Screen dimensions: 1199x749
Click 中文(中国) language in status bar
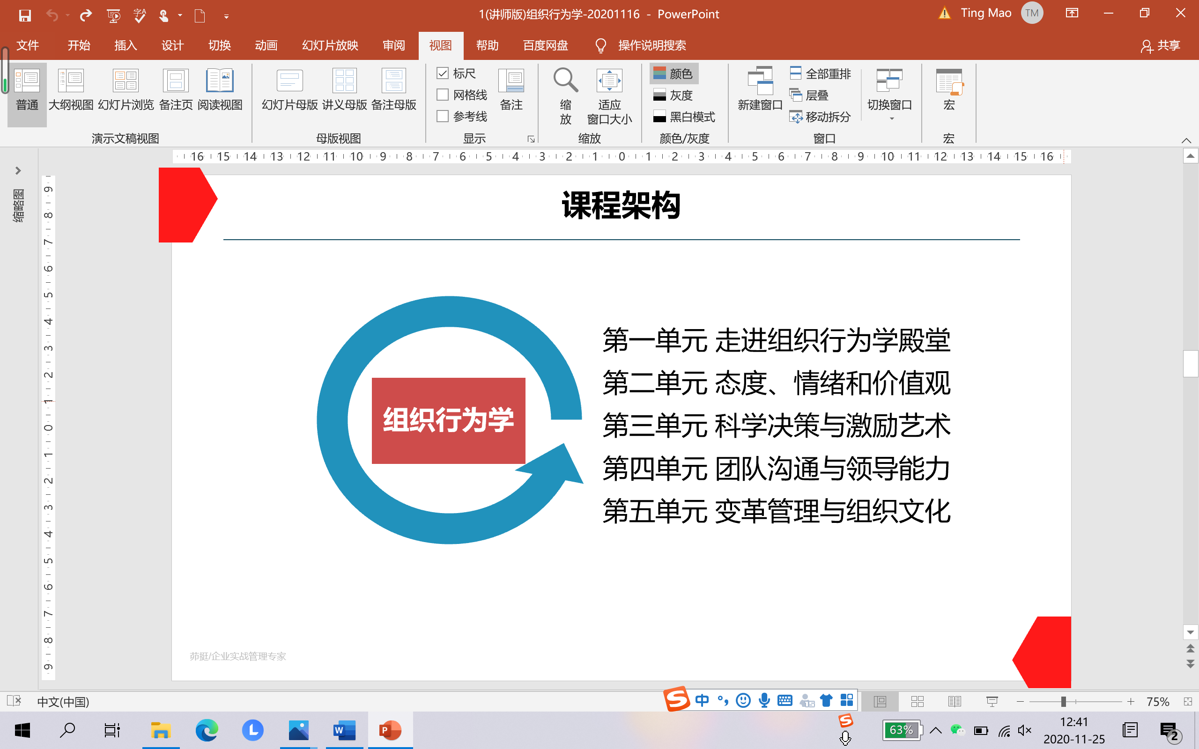tap(63, 702)
